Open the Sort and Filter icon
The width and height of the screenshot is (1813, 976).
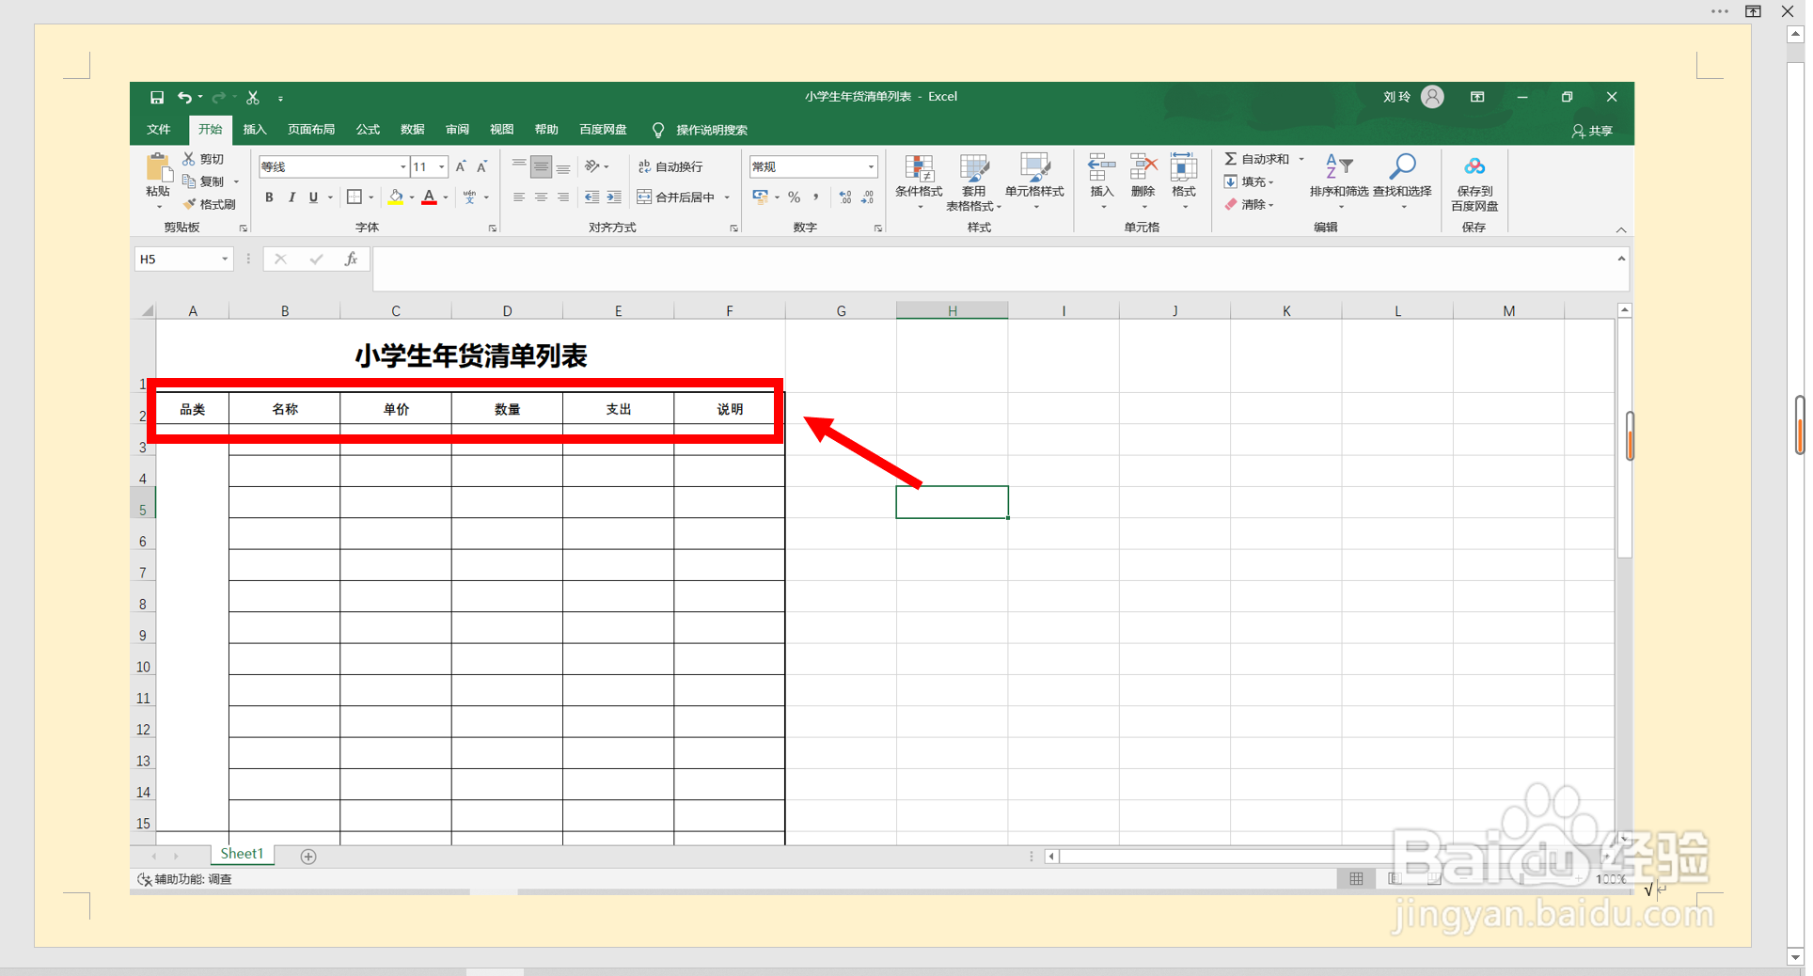pos(1339,166)
